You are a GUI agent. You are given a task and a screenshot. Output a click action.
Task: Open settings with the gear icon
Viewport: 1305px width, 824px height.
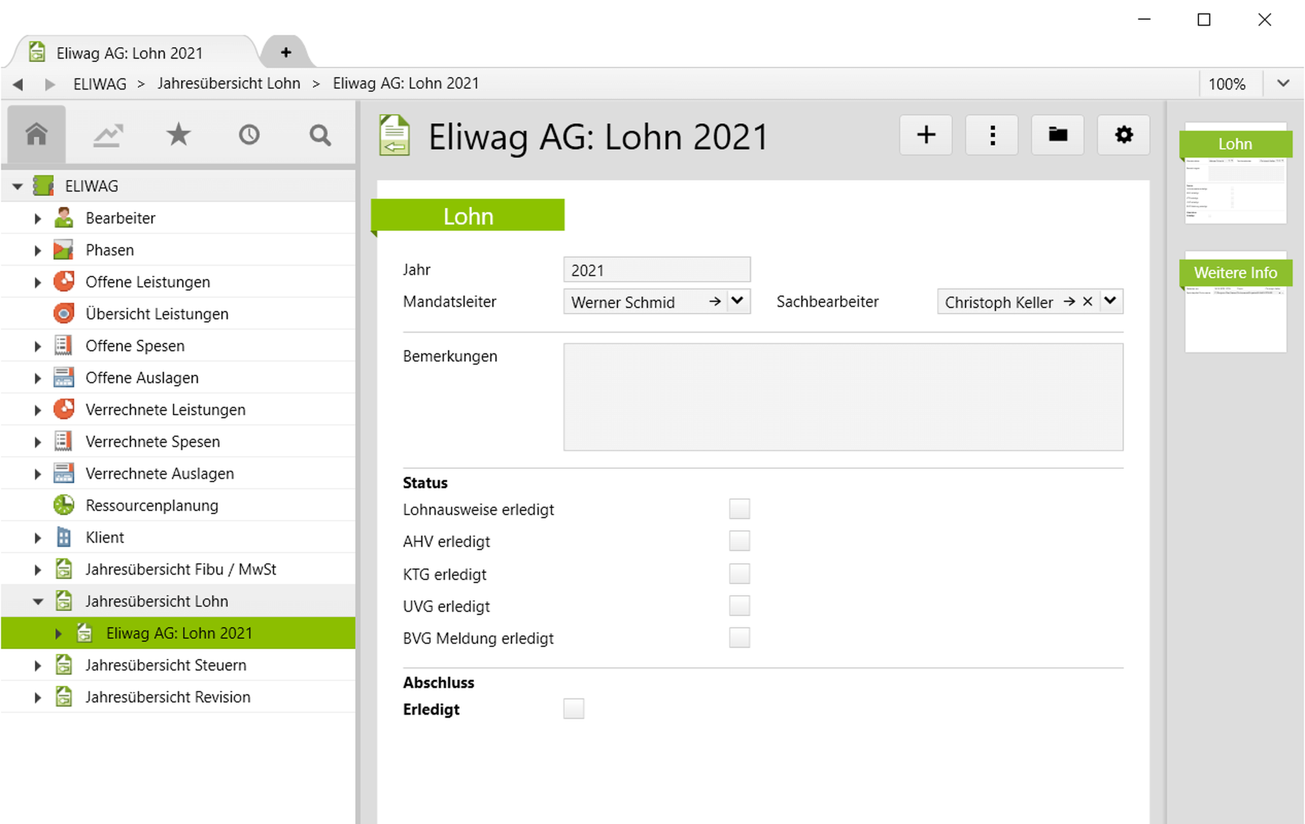[x=1124, y=135]
